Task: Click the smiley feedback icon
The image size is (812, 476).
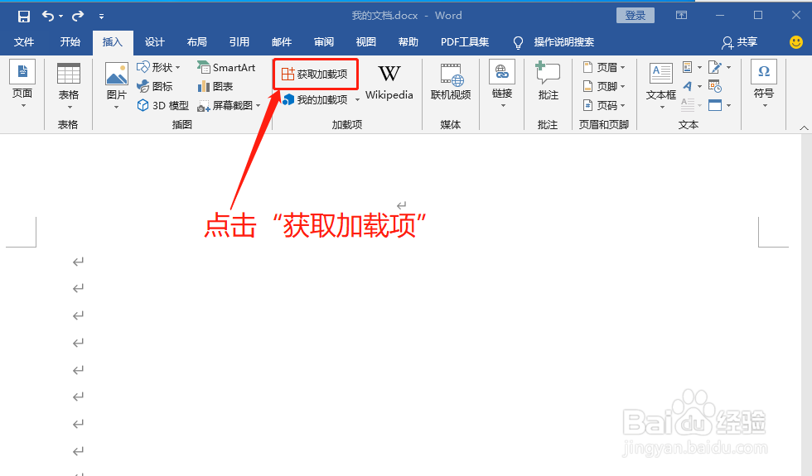Action: pyautogui.click(x=796, y=42)
